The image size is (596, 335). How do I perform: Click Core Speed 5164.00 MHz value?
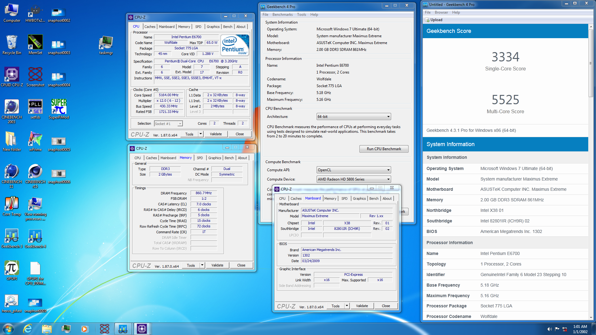[169, 95]
